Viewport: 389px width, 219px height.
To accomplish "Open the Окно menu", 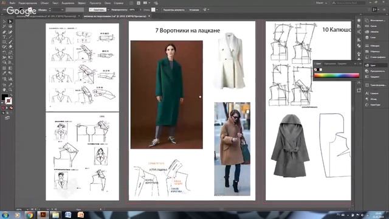I will [108, 3].
